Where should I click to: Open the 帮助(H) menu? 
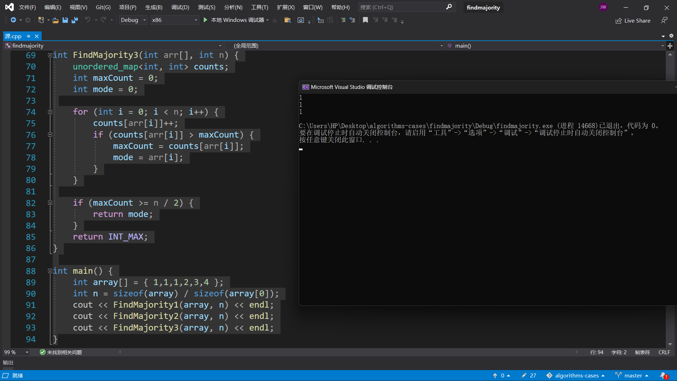pyautogui.click(x=340, y=7)
